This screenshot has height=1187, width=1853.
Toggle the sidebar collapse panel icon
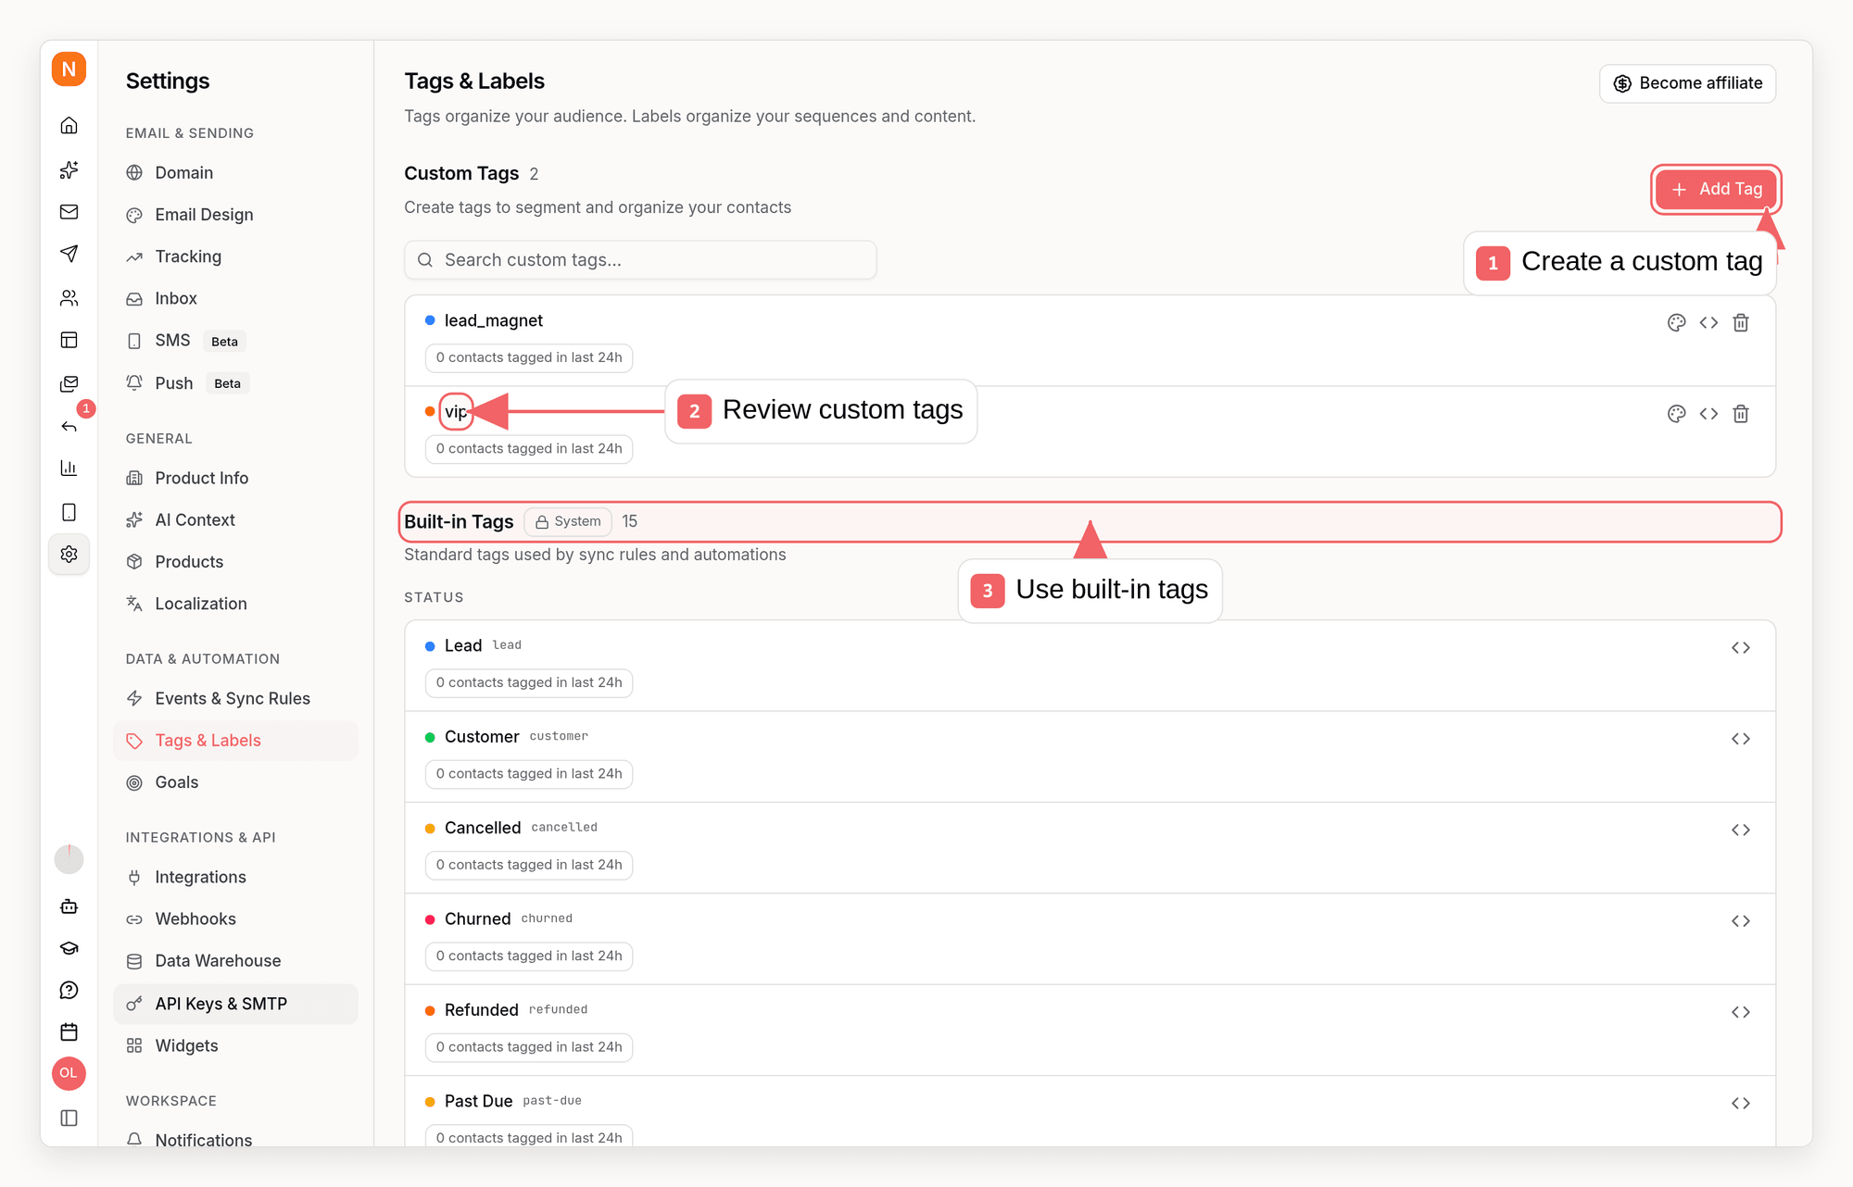[x=69, y=1118]
